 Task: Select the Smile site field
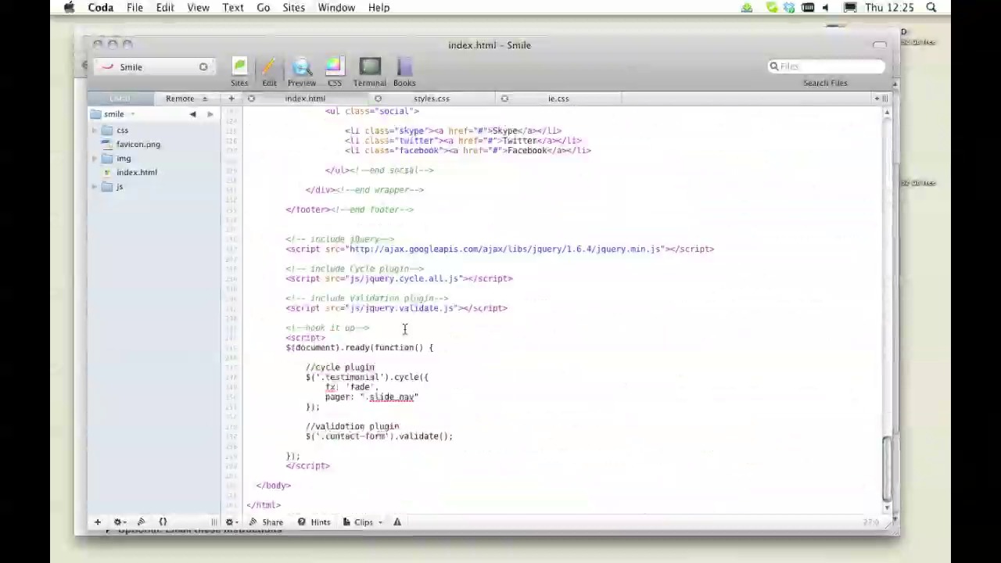152,67
